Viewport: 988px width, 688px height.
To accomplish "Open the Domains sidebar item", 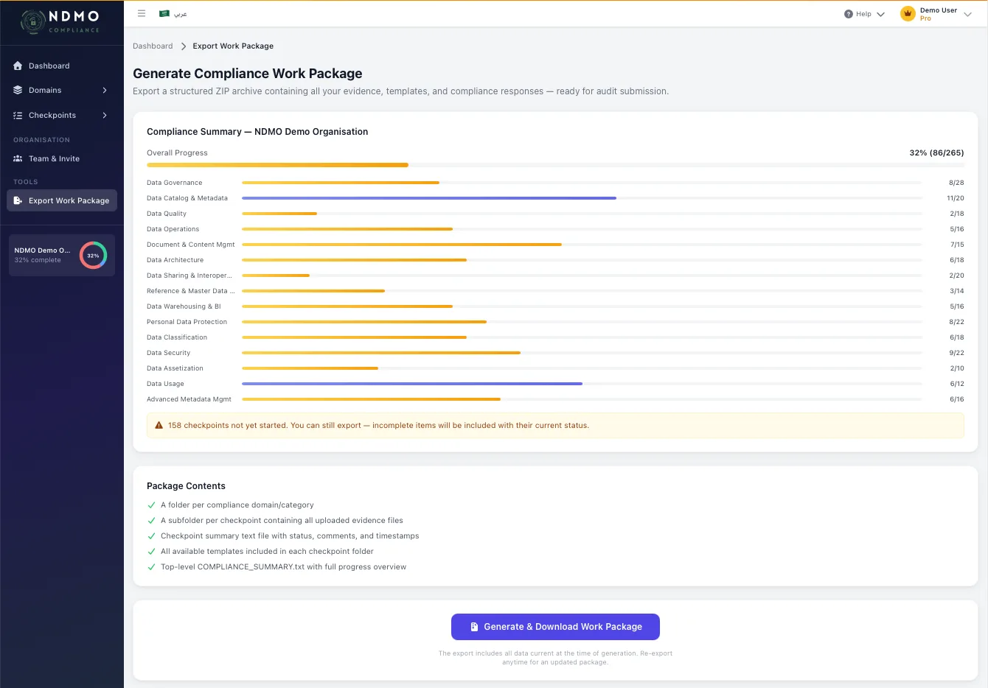I will pyautogui.click(x=62, y=90).
